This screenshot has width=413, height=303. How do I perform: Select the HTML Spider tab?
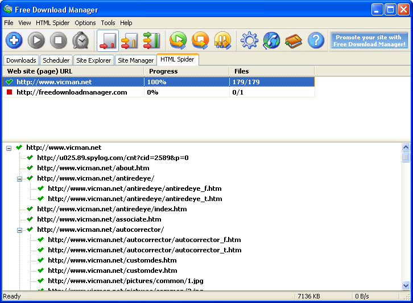177,59
